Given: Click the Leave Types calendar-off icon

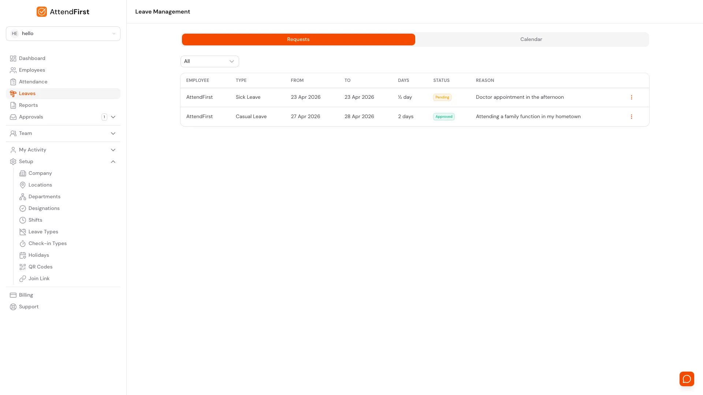Looking at the screenshot, I should [23, 232].
